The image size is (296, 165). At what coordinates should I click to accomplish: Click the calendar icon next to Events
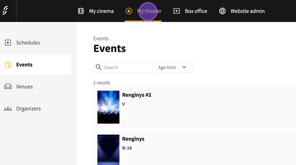click(8, 65)
